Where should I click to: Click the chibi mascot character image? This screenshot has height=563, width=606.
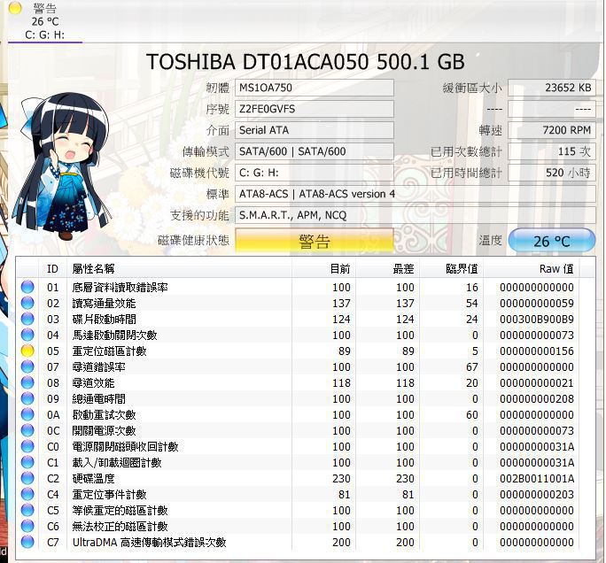click(x=64, y=166)
